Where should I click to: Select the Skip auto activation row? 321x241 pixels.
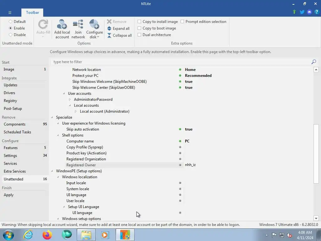coord(181,129)
